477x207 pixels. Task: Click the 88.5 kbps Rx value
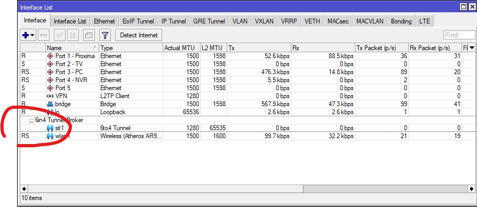341,56
